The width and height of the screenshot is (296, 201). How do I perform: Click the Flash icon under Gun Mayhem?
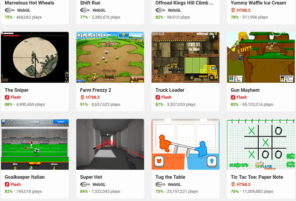pyautogui.click(x=233, y=97)
